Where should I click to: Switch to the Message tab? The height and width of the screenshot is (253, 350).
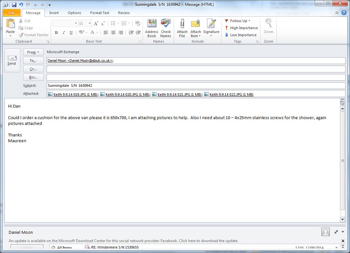coord(33,13)
